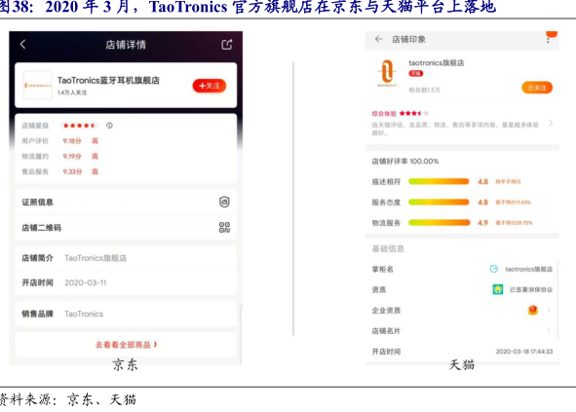Tap the back arrow in JD store details
The image size is (576, 412).
tap(22, 45)
